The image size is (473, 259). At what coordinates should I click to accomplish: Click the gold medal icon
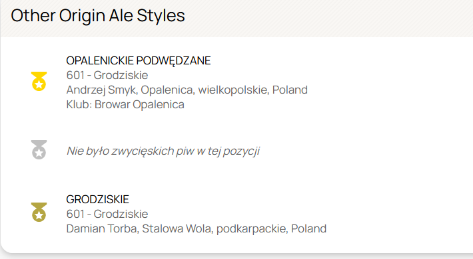click(x=39, y=81)
